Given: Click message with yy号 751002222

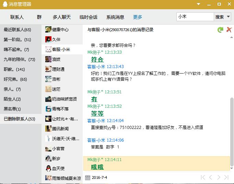Looking at the screenshot, I should point(147,128).
